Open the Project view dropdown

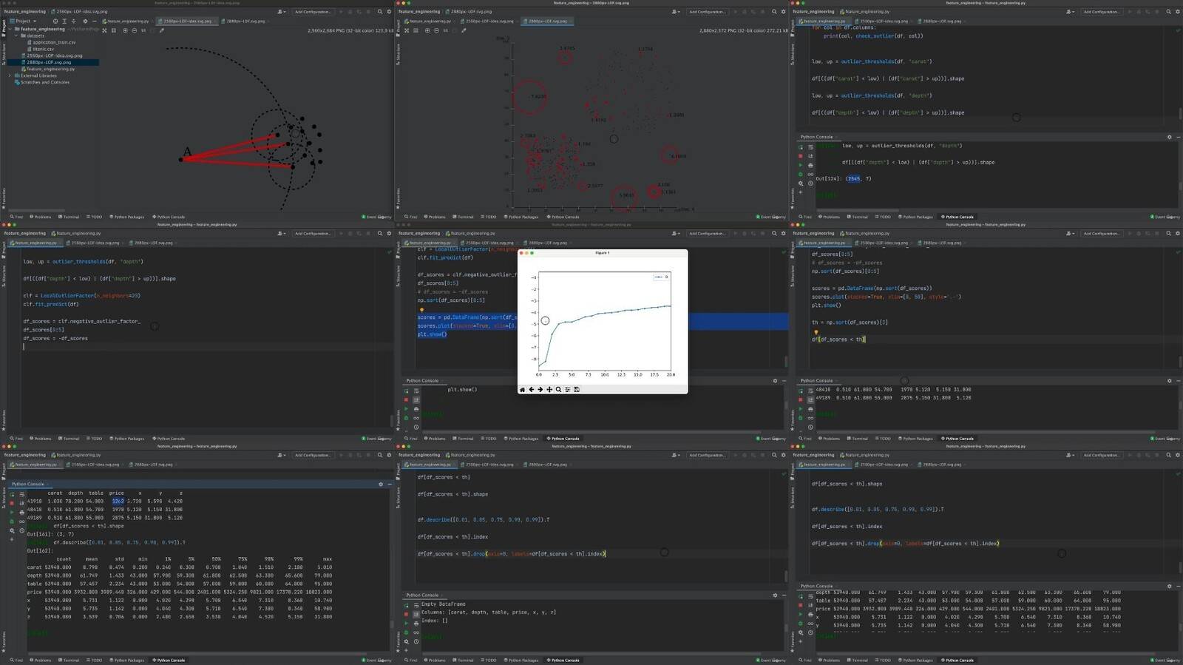click(x=23, y=21)
